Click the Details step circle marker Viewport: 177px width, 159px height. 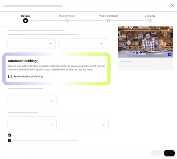pos(26,21)
